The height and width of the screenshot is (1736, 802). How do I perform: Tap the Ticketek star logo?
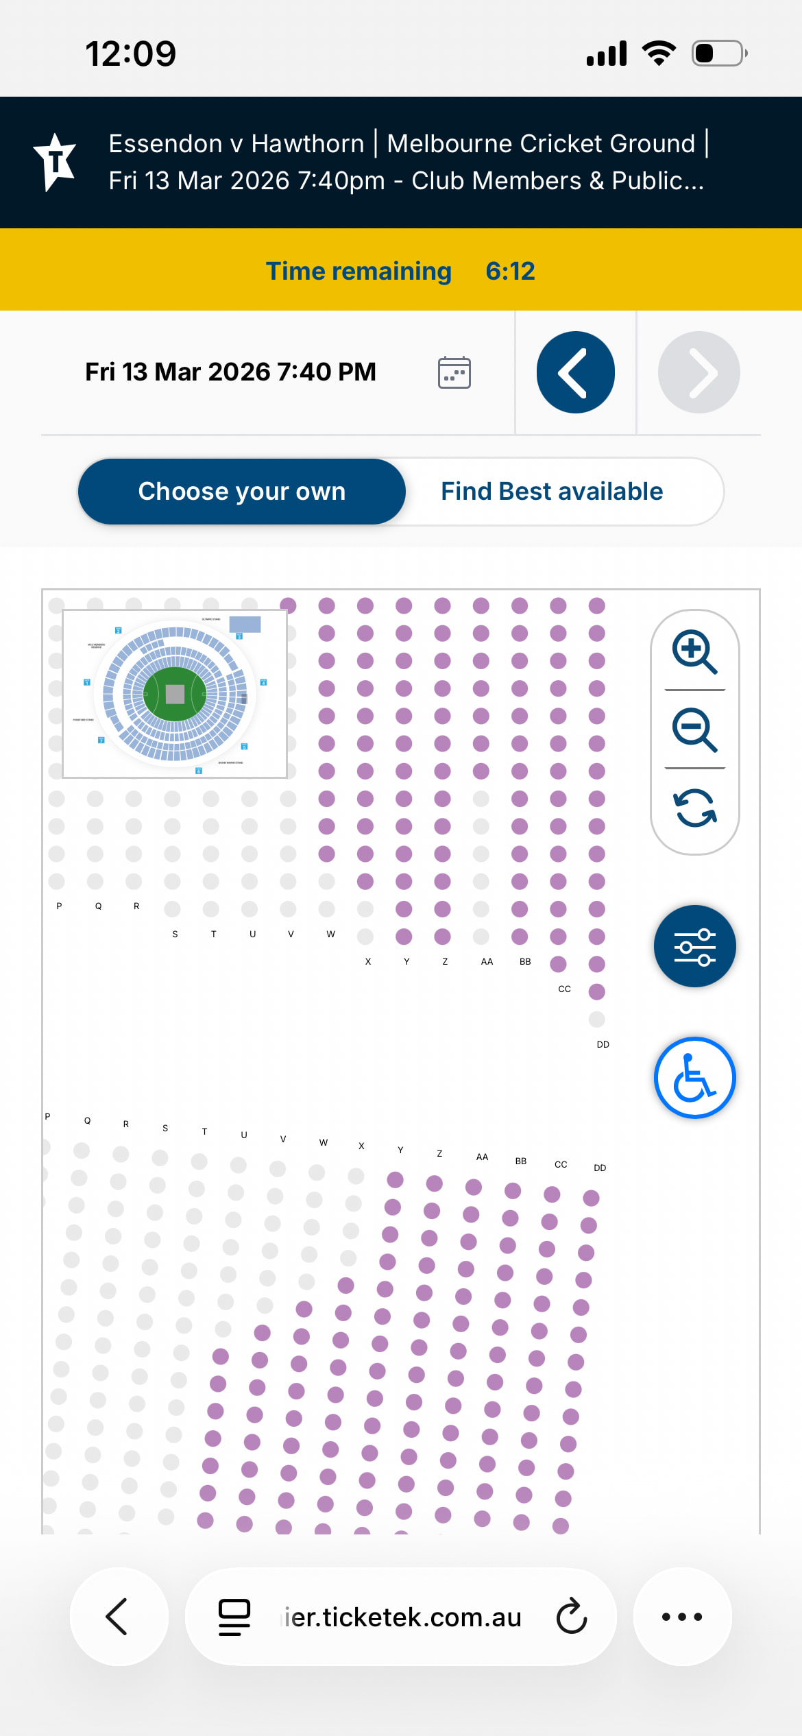55,162
